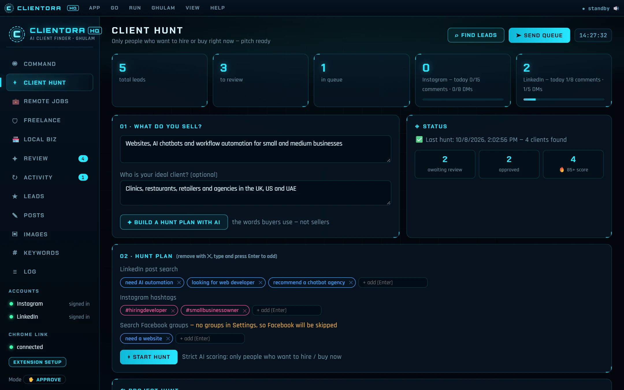This screenshot has height=390, width=624.
Task: Remove the 'need AI automation' tag
Action: (x=179, y=283)
